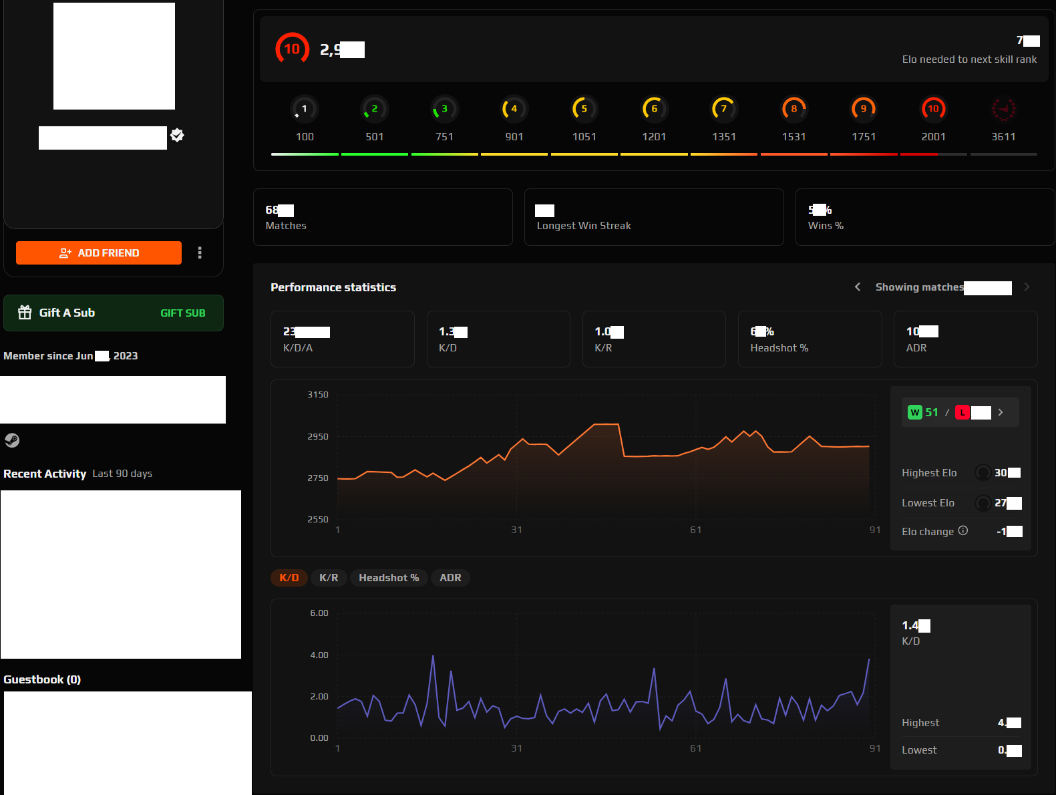Viewport: 1056px width, 795px height.
Task: Expand the wins and losses summary
Action: click(1001, 412)
